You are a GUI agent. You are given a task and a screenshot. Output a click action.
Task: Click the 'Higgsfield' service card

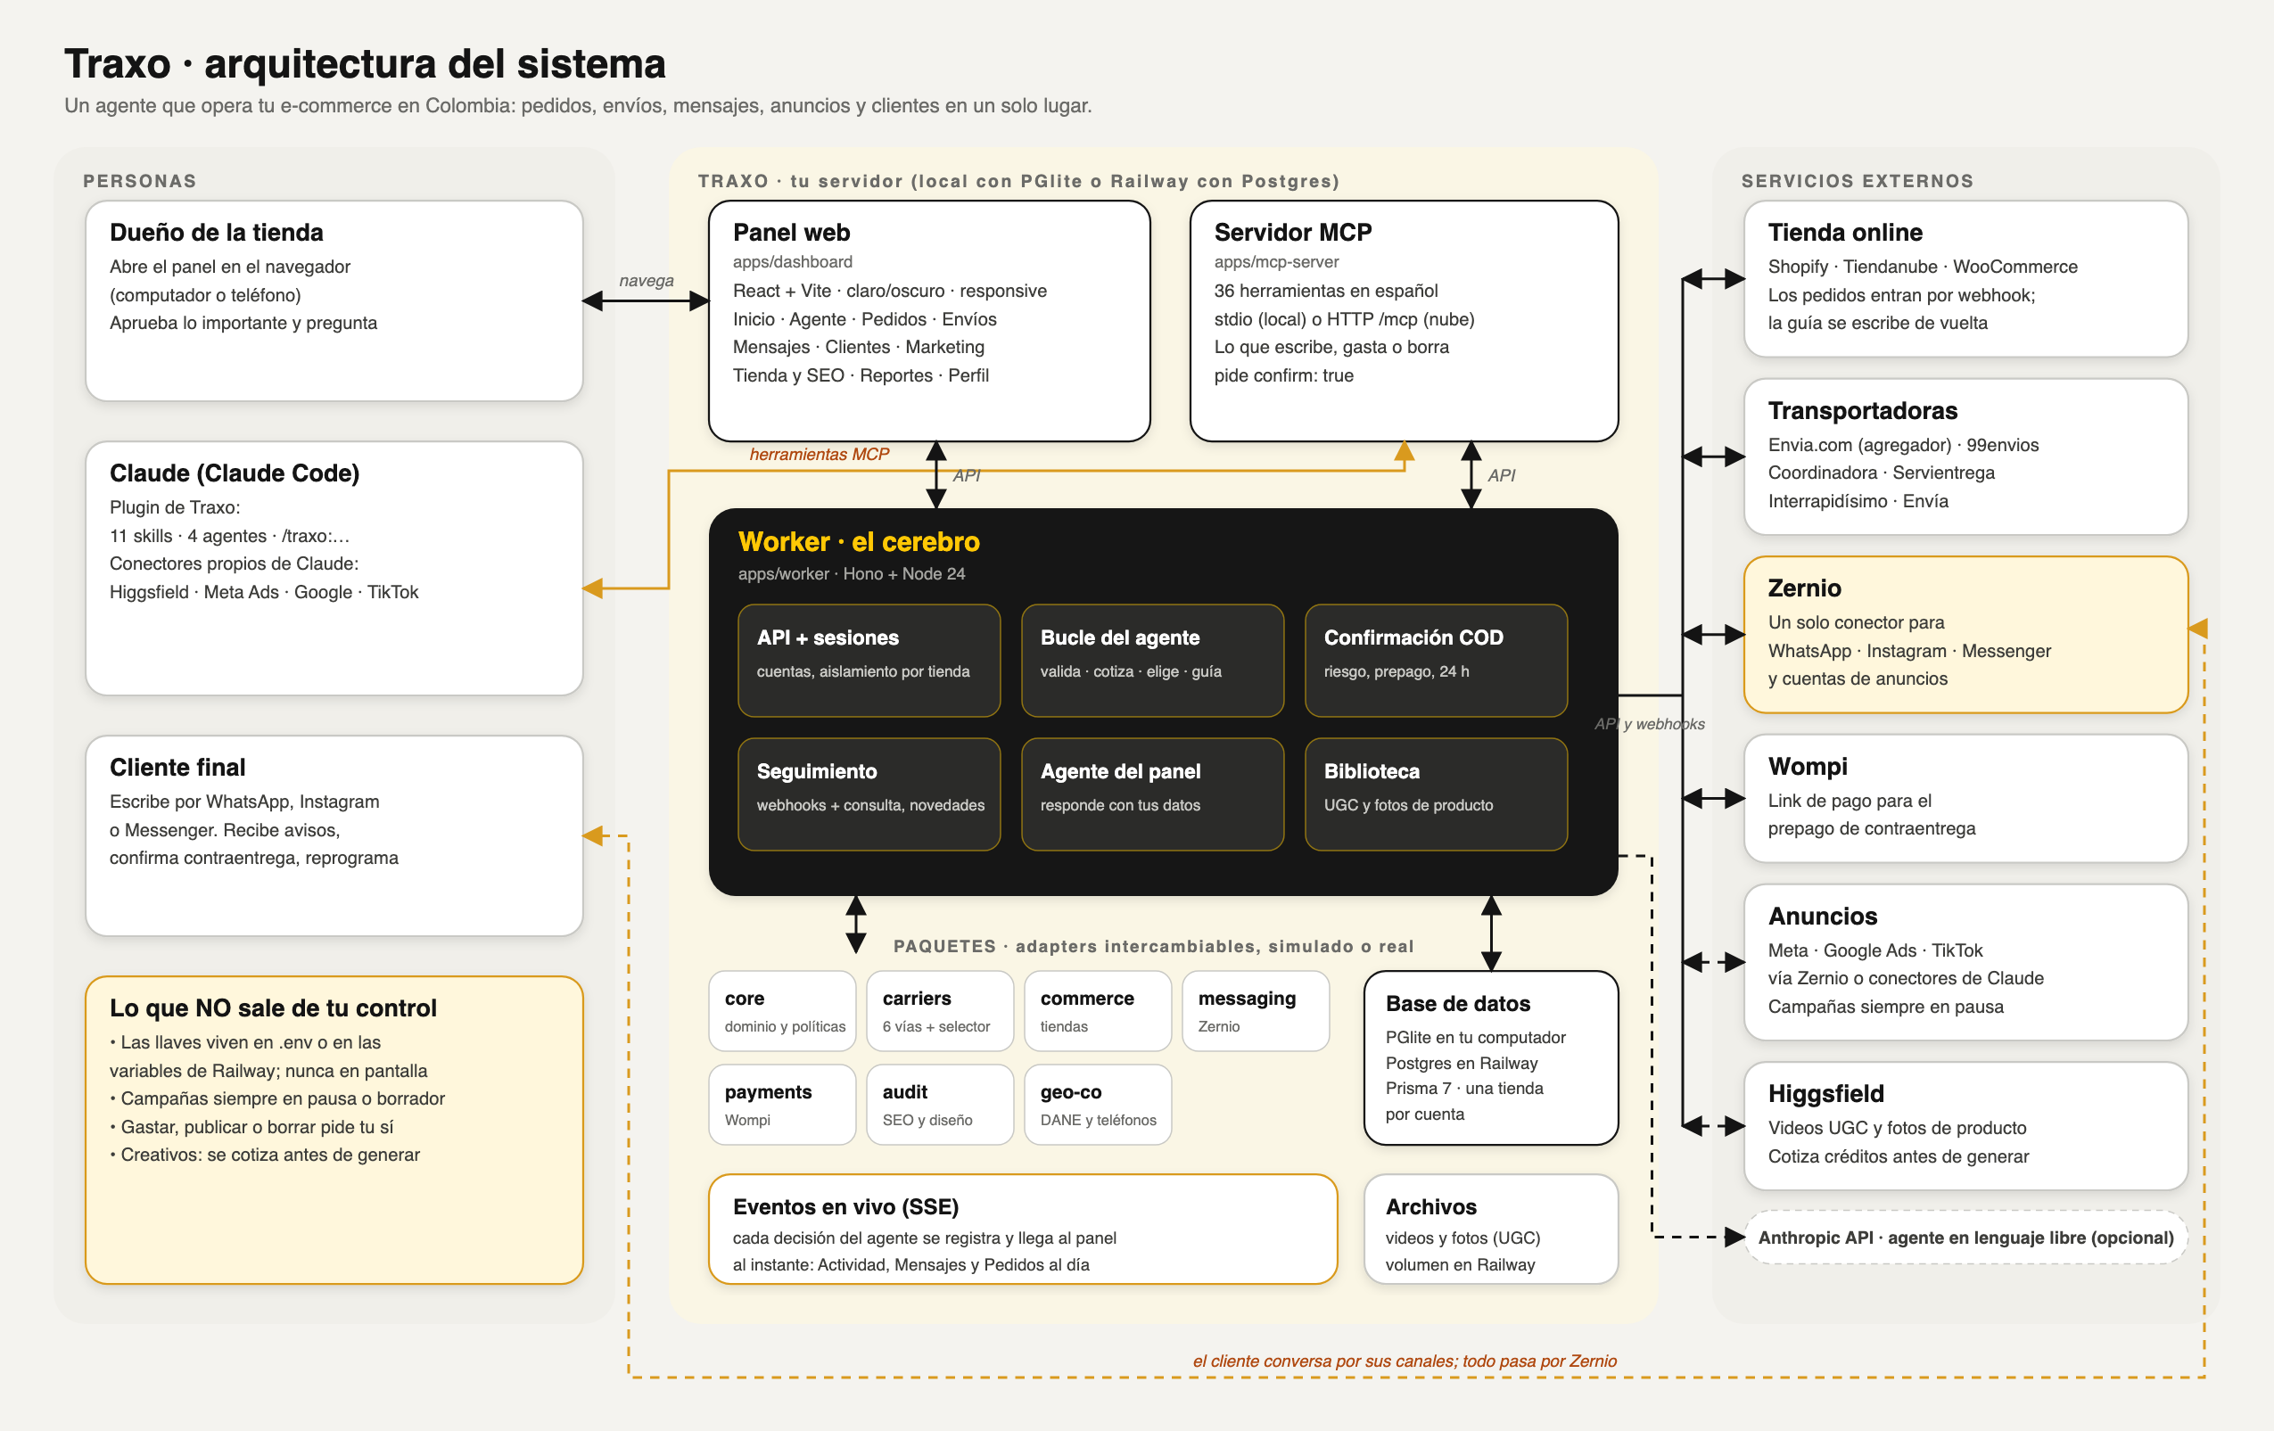click(x=1965, y=1126)
